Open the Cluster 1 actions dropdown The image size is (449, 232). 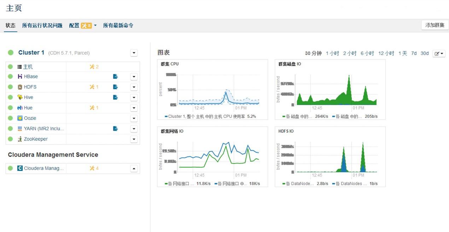pos(134,53)
